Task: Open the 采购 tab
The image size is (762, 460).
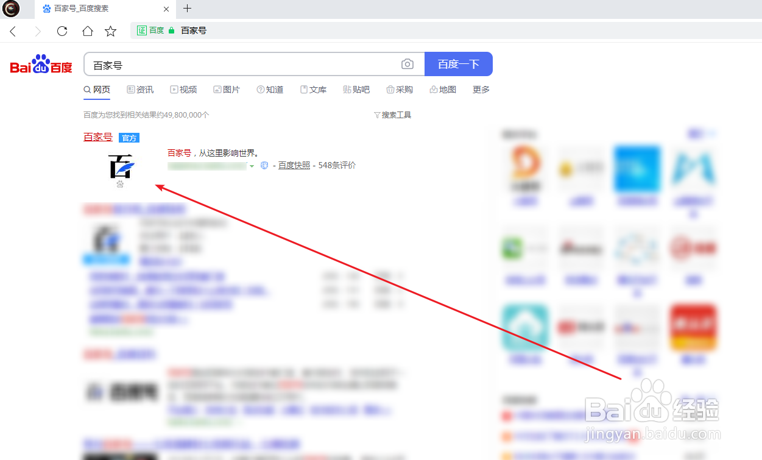Action: click(x=400, y=90)
